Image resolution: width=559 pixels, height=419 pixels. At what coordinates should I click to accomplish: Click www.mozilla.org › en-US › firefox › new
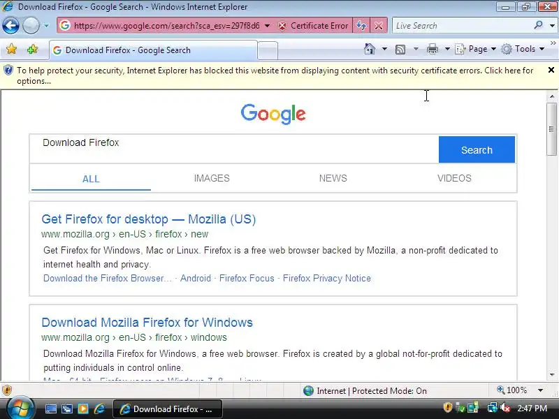[125, 234]
